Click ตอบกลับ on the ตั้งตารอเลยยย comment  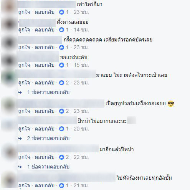(45, 30)
